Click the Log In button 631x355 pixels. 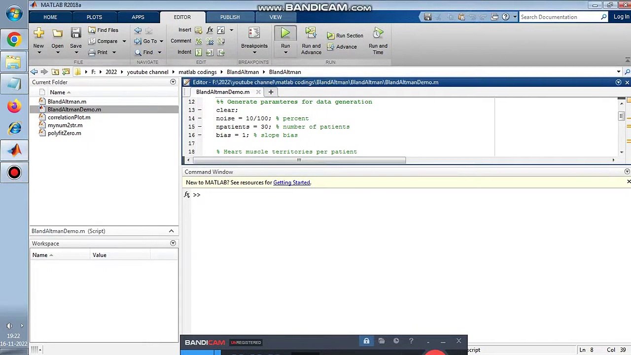(x=621, y=17)
